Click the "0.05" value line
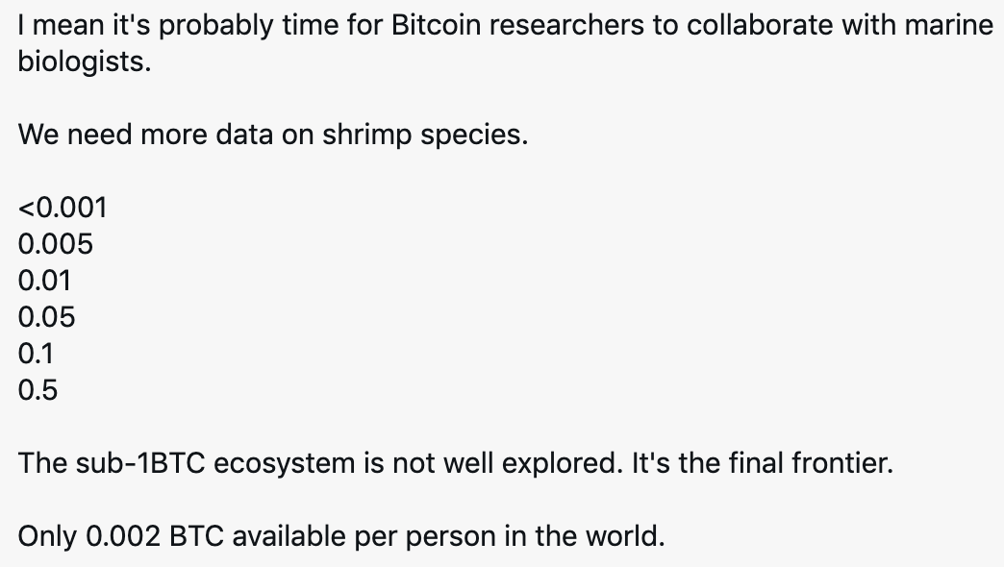 click(x=47, y=317)
